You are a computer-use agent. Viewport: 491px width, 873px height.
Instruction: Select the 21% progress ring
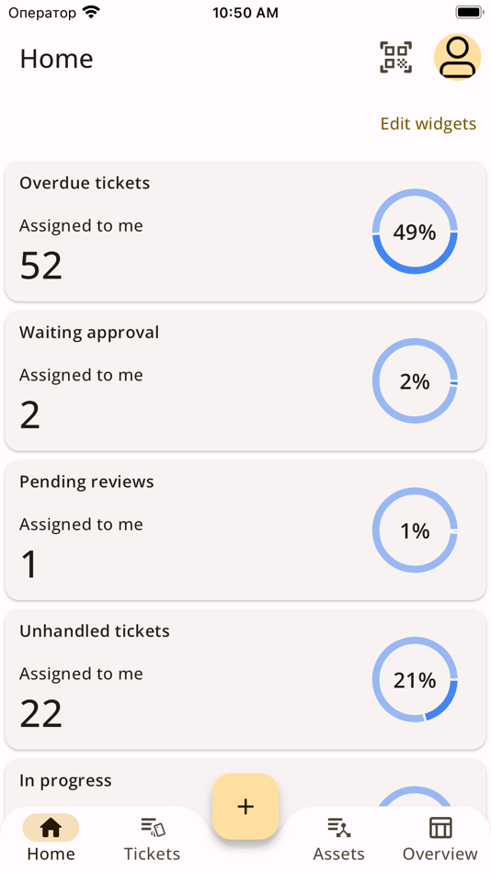pyautogui.click(x=415, y=680)
